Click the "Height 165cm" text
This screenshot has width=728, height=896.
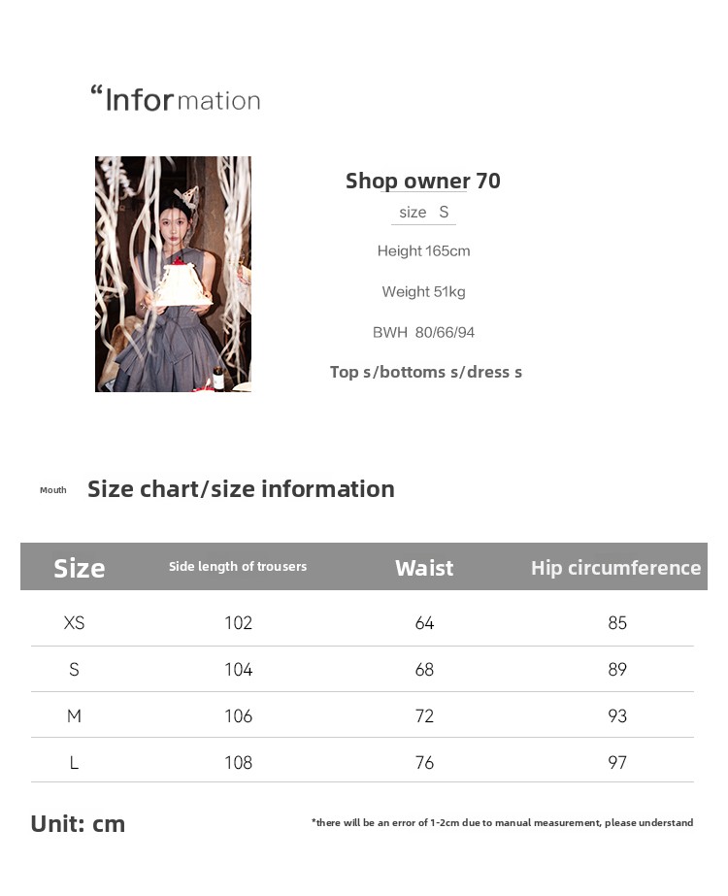coord(423,251)
